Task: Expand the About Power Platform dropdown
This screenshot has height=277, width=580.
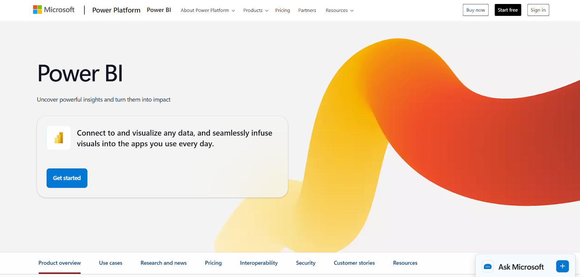Action: pyautogui.click(x=208, y=11)
